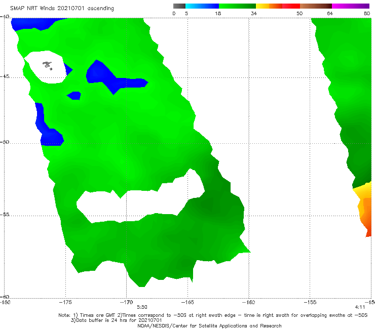Click the 'Note: 1) Times are GMT' footnote line
Image resolution: width=375 pixels, height=329 pixels.
point(213,315)
